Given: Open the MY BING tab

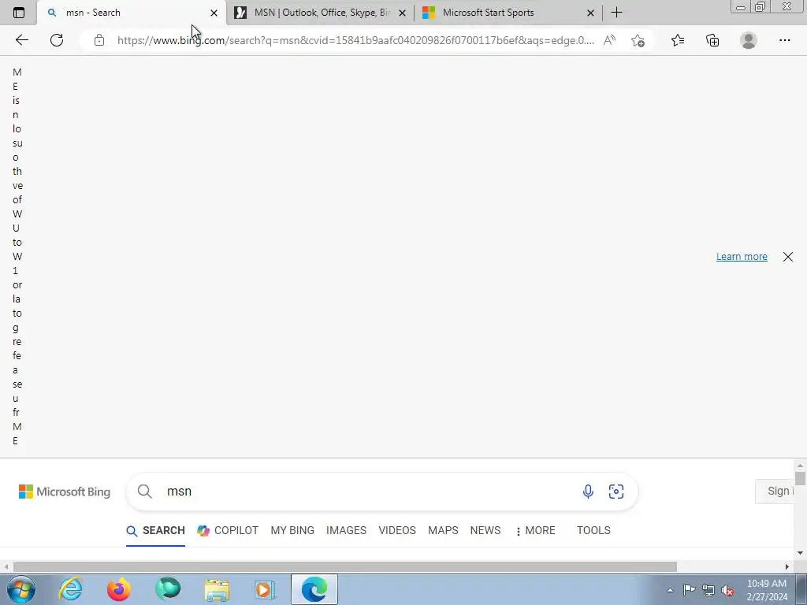Looking at the screenshot, I should [292, 530].
